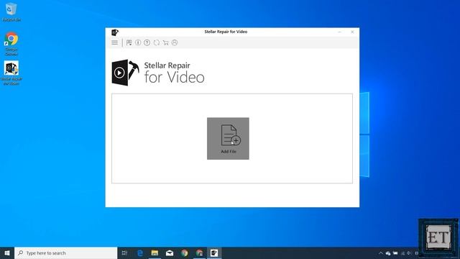
Task: Click the network tray icon
Action: 402,253
